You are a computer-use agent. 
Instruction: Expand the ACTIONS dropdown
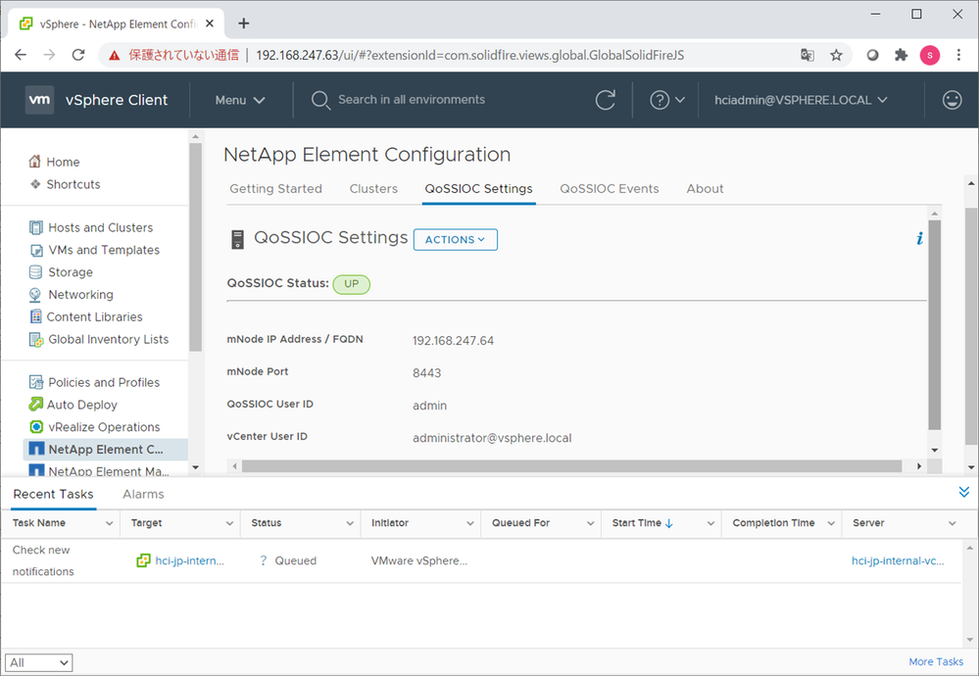(455, 239)
